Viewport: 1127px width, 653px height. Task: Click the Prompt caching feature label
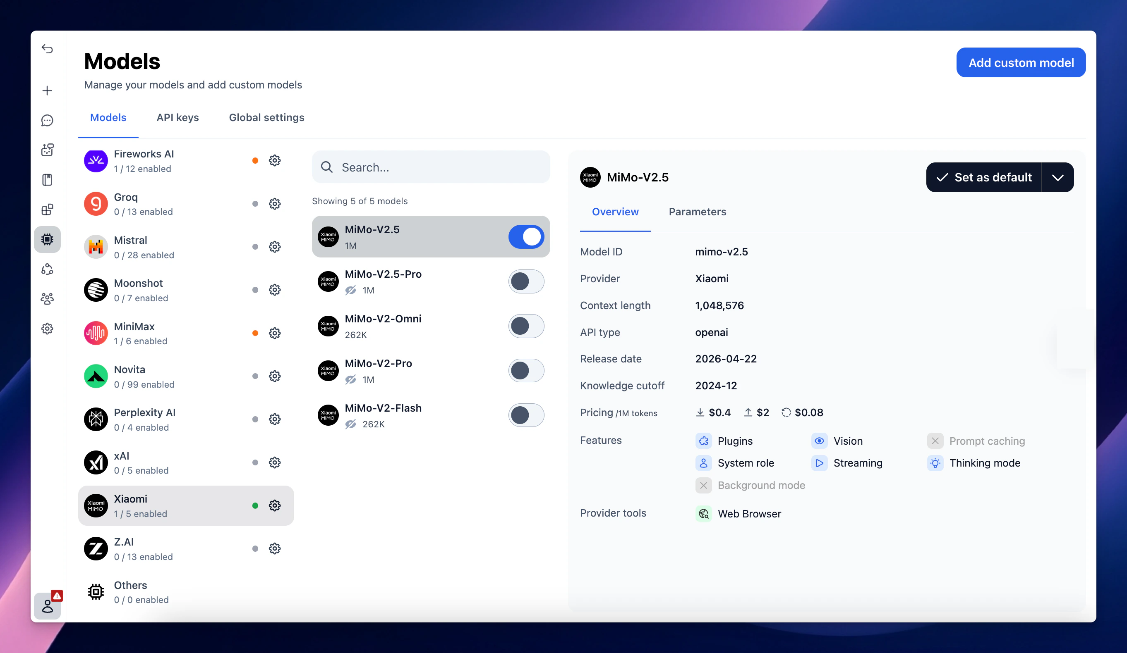pyautogui.click(x=987, y=441)
